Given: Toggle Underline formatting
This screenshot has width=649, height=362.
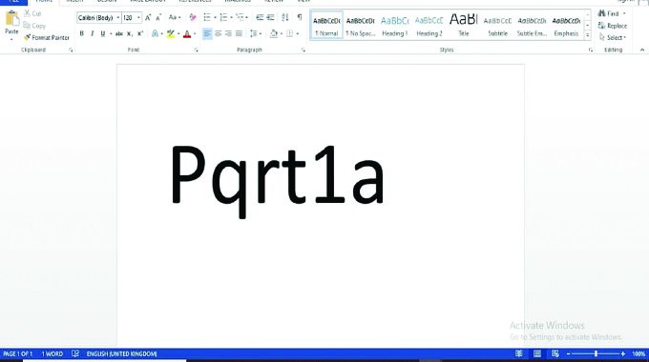Looking at the screenshot, I should [x=103, y=34].
